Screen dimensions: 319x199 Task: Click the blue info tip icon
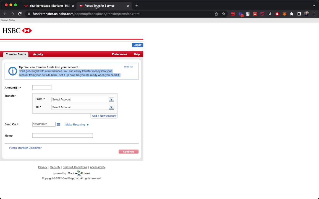(12, 71)
